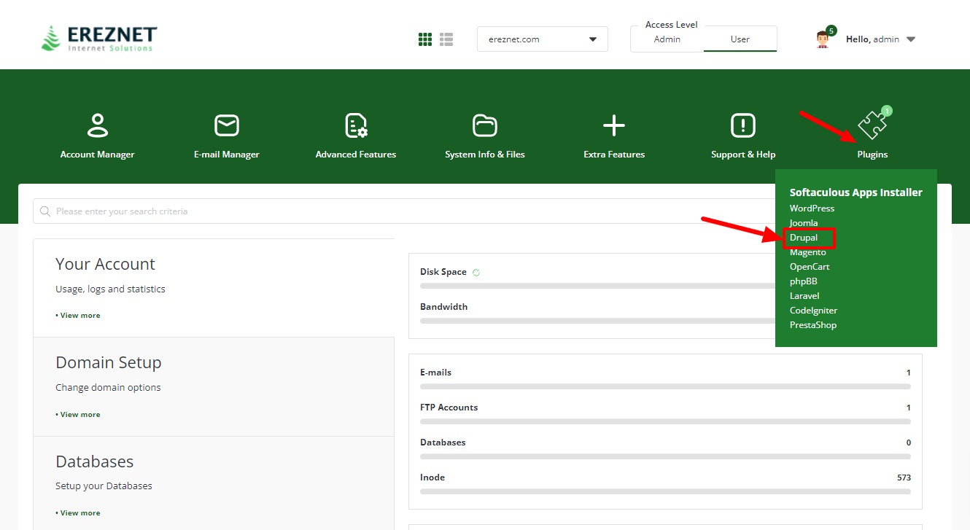Screen dimensions: 970x530
Task: Switch Access Level to Admin
Action: point(667,39)
